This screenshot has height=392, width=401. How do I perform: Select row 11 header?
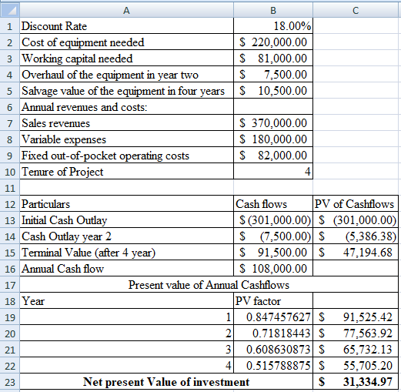tap(10, 188)
